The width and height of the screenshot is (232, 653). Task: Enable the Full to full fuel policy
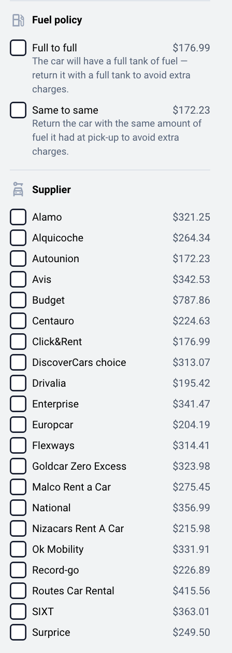pyautogui.click(x=18, y=48)
